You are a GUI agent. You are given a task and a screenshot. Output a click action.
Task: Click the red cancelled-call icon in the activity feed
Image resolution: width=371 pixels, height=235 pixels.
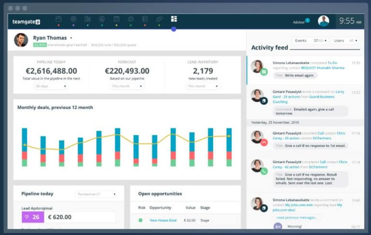point(264,142)
